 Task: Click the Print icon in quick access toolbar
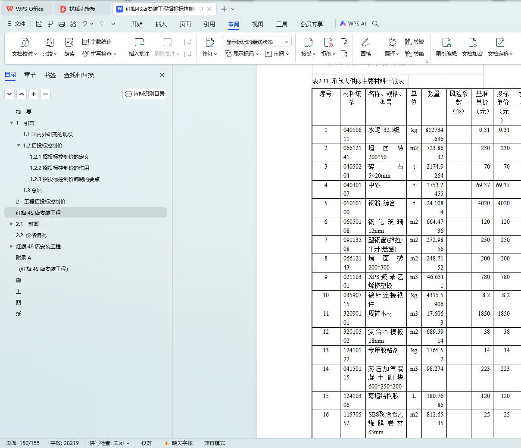click(62, 24)
